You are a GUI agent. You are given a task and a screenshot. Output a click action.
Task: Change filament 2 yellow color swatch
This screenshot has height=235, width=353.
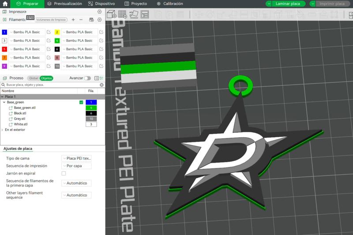(x=57, y=32)
